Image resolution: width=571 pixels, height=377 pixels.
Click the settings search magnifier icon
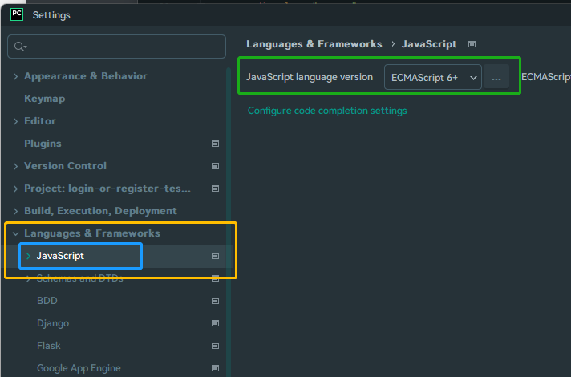(20, 47)
